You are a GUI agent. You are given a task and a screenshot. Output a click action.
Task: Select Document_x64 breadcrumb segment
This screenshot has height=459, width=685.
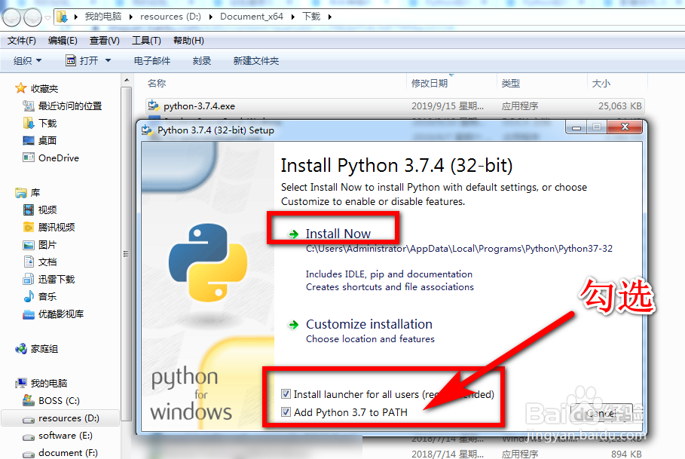point(251,17)
